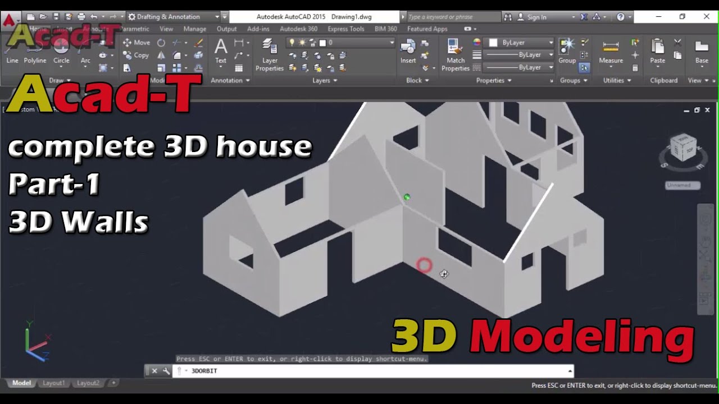The image size is (719, 404).
Task: Select the Rotate tool
Action: pyautogui.click(x=161, y=43)
